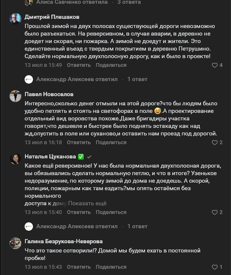This screenshot has height=275, width=231.
Task: Like Дмитрий Плешаков's comment with heart icon
Action: 215,65
